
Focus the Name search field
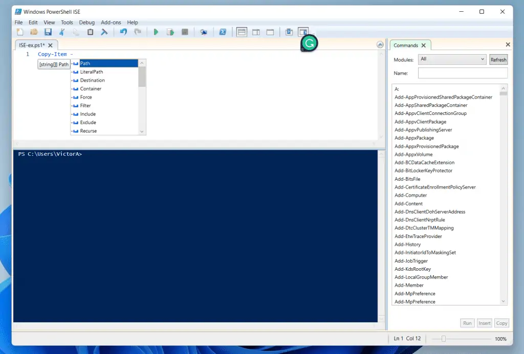pyautogui.click(x=463, y=73)
